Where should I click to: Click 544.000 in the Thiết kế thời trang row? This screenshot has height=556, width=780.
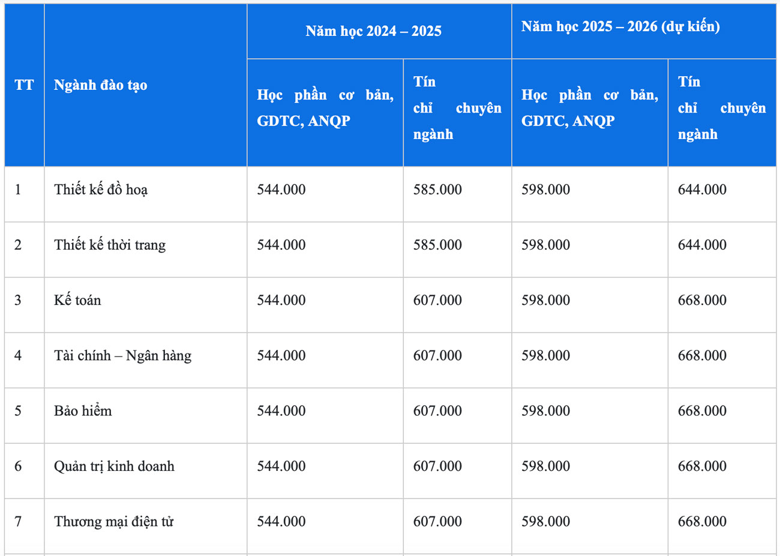click(x=281, y=245)
